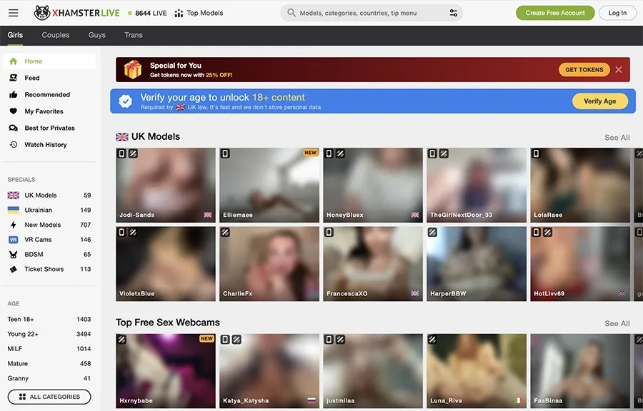643x411 pixels.
Task: Open Top Models page
Action: tap(199, 13)
